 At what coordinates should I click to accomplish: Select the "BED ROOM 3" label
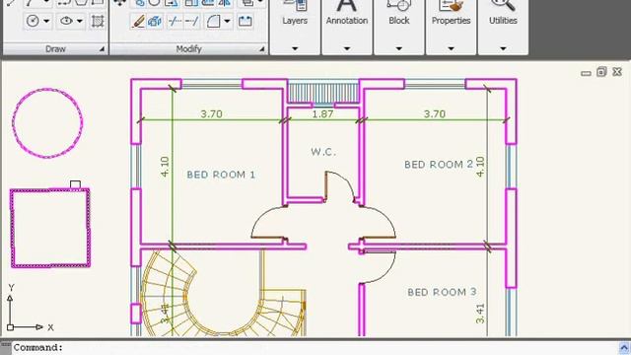coord(442,292)
